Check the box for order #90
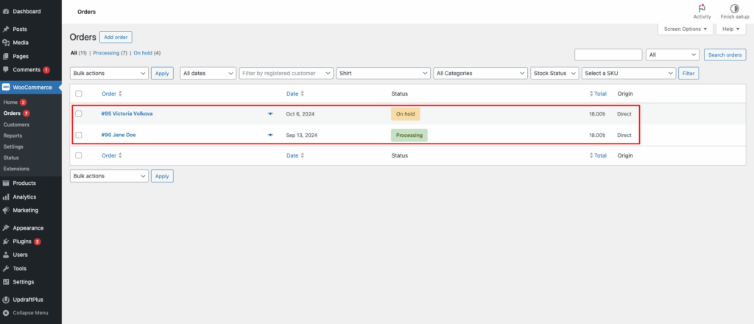 click(x=79, y=135)
